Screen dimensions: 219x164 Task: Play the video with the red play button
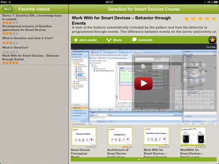[143, 83]
